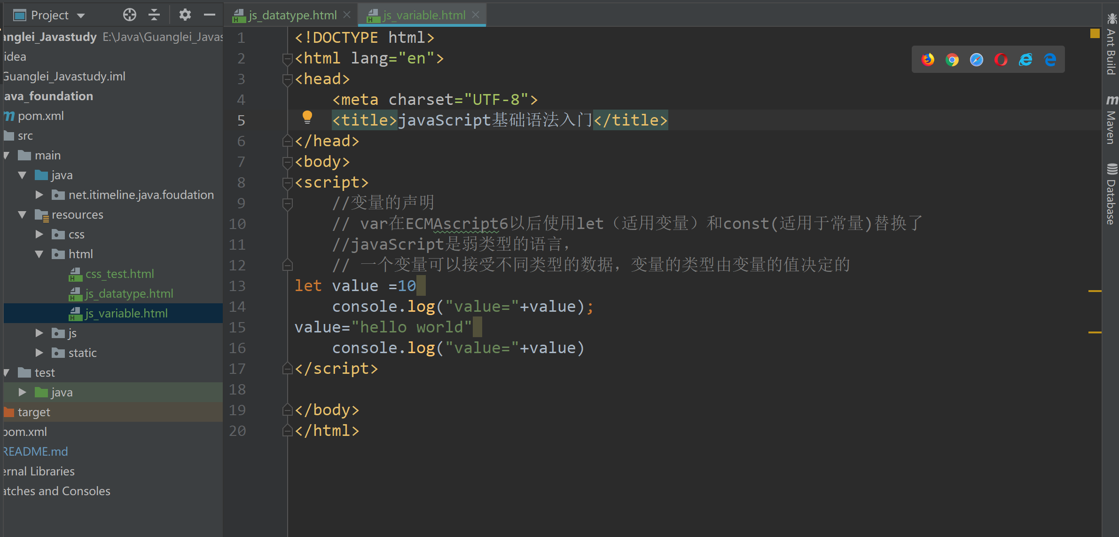Viewport: 1119px width, 537px height.
Task: Open in Edge browser icon
Action: [x=1050, y=60]
